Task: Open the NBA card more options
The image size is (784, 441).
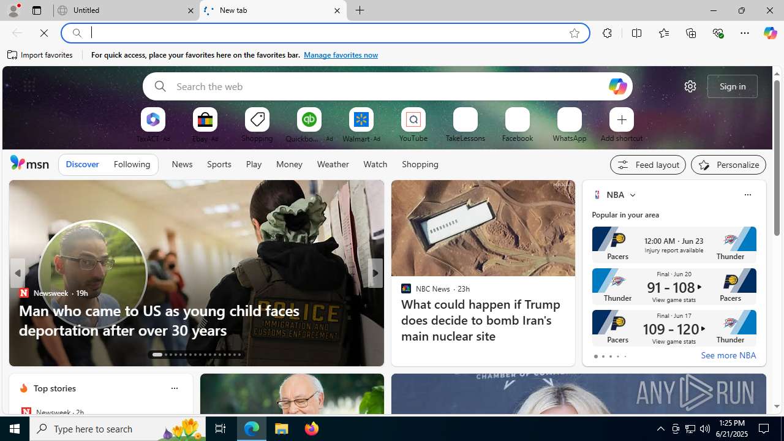Action: [x=747, y=195]
